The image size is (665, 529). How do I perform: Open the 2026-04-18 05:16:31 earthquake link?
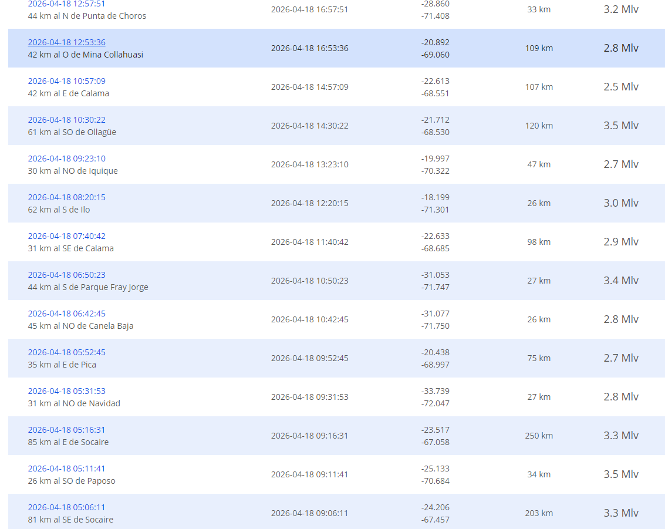point(66,430)
